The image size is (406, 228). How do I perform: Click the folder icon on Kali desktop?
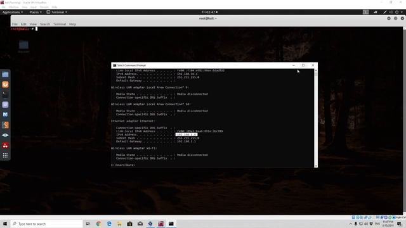click(x=23, y=45)
